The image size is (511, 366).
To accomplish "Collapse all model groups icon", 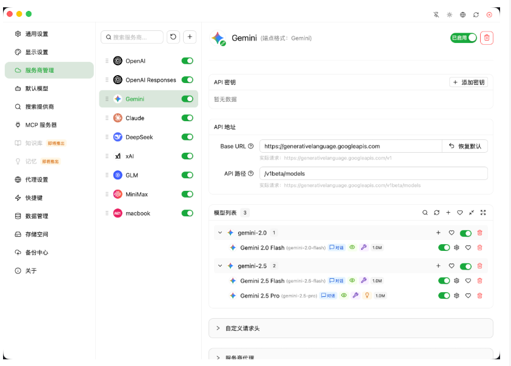I will 472,213.
